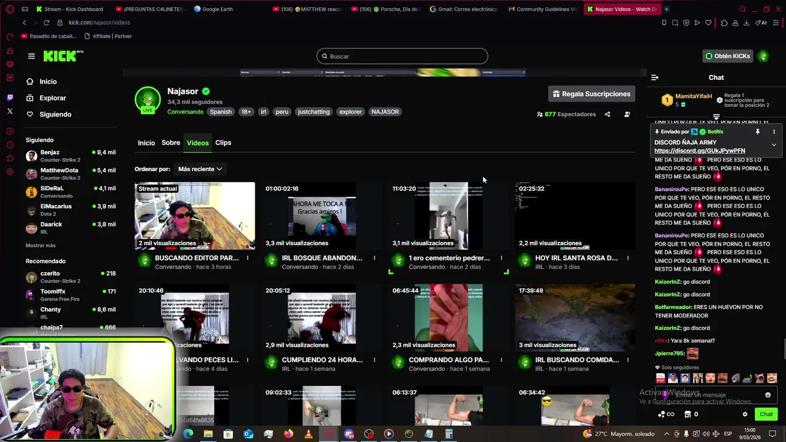Click the justchatting channel tag
The height and width of the screenshot is (442, 786).
pos(314,112)
